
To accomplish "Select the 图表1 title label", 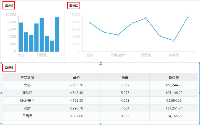I will (9, 5).
